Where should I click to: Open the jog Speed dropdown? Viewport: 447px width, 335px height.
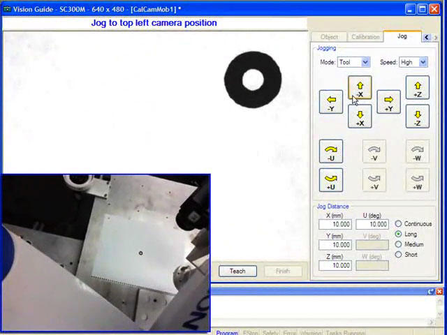423,62
